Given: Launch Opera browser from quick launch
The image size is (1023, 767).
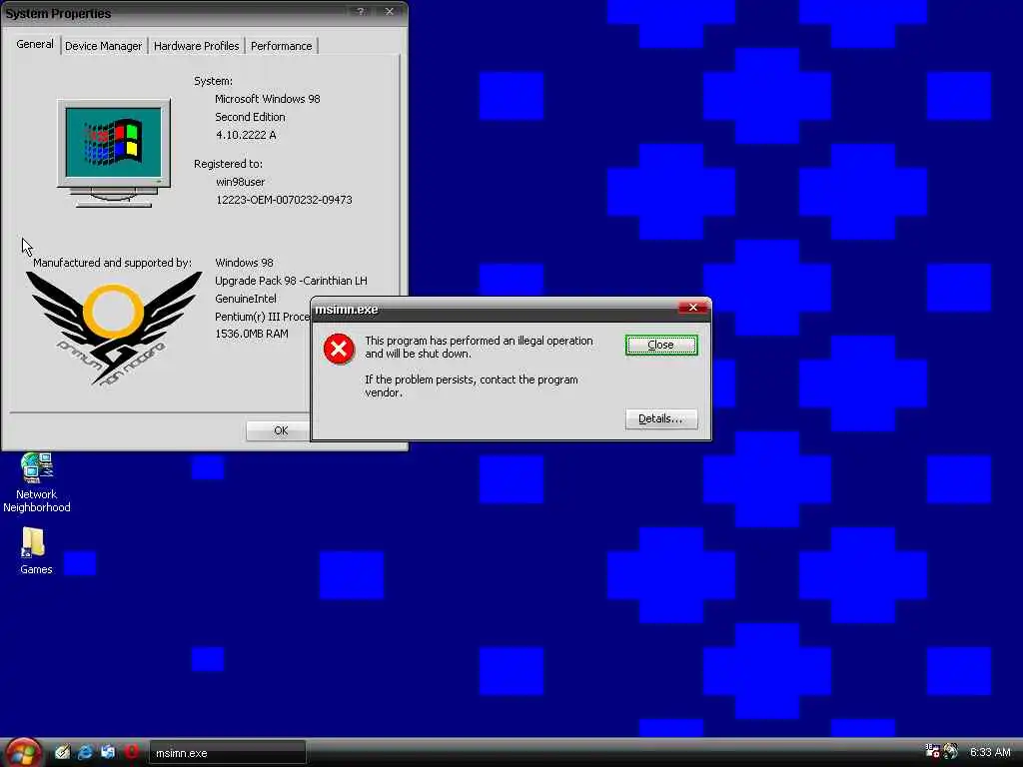Looking at the screenshot, I should click(x=131, y=752).
